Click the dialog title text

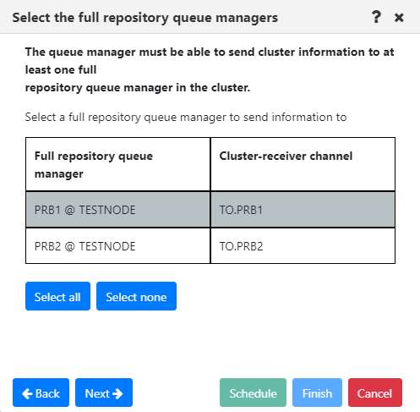145,18
